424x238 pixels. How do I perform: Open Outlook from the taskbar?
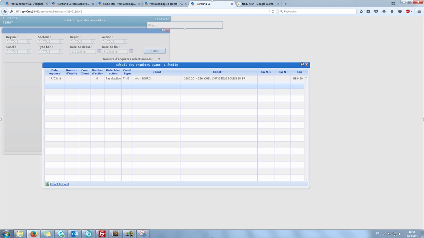point(75,234)
